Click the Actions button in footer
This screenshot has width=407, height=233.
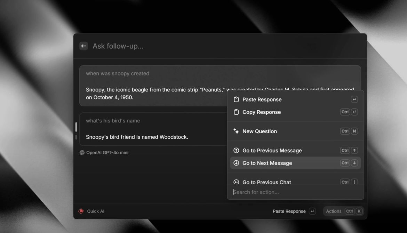[x=343, y=211]
